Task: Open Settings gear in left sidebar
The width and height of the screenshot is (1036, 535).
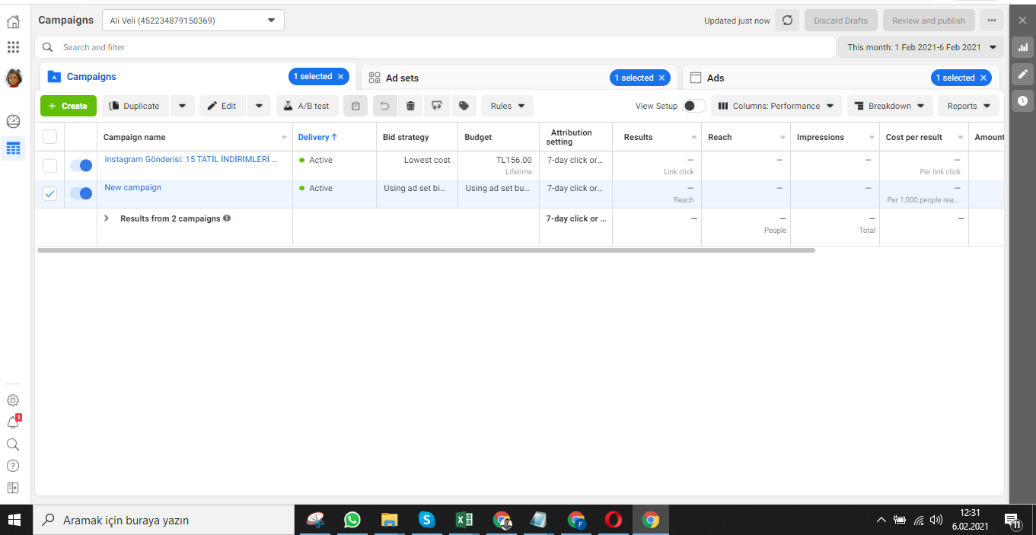Action: [13, 400]
